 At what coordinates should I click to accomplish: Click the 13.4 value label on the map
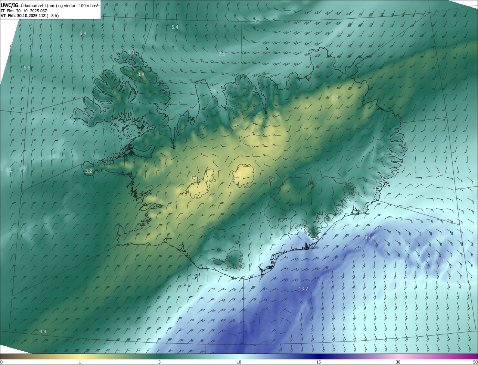point(370,237)
